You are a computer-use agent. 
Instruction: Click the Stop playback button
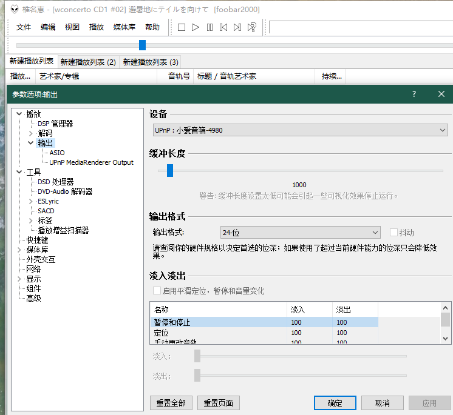(182, 27)
